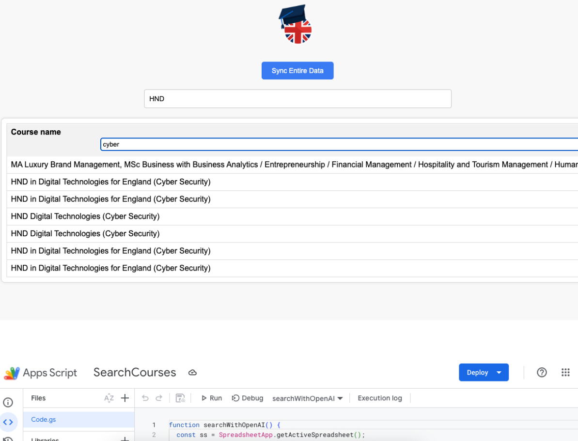
Task: Open the Help question mark icon
Action: (542, 372)
